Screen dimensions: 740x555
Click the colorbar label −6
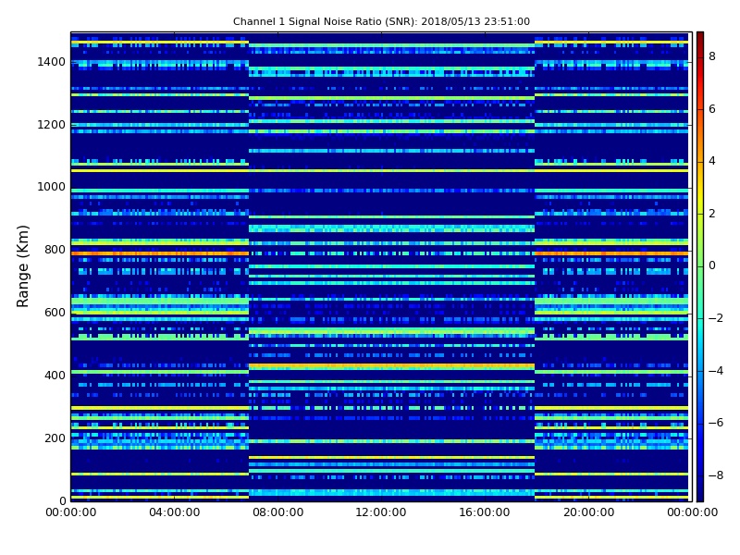[x=716, y=423]
